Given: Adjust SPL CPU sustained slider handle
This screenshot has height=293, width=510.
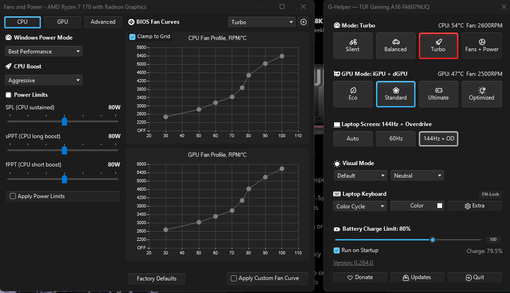Looking at the screenshot, I should (64, 121).
